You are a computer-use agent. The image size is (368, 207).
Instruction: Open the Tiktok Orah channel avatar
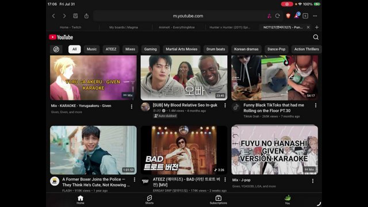[x=236, y=107]
